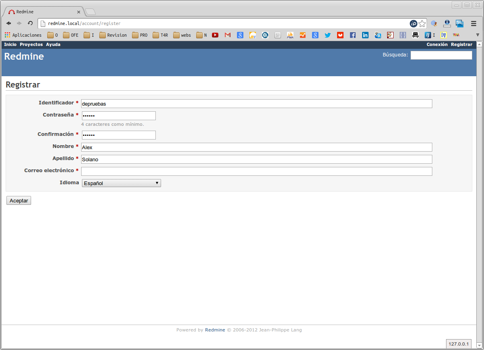484x350 pixels.
Task: Submit the form with Aceptar button
Action: pos(19,200)
